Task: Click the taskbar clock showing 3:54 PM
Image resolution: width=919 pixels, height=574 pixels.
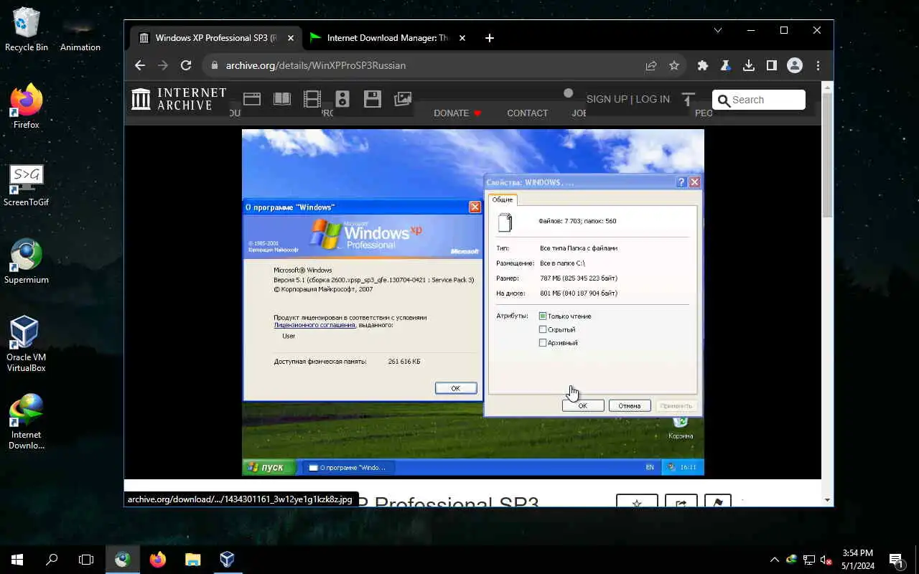Action: coord(858,559)
